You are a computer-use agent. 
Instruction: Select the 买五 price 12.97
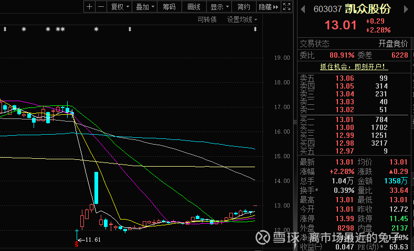345,151
